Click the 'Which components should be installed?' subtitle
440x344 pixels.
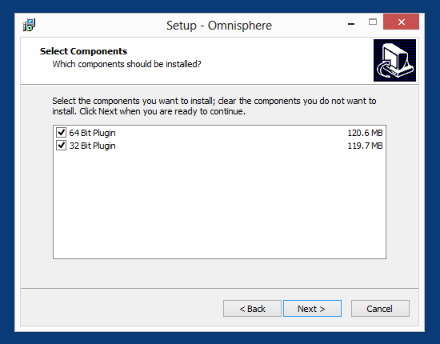click(127, 64)
